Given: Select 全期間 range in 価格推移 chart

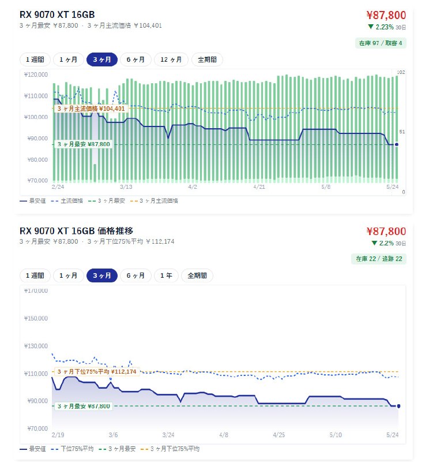Looking at the screenshot, I should pyautogui.click(x=197, y=275).
